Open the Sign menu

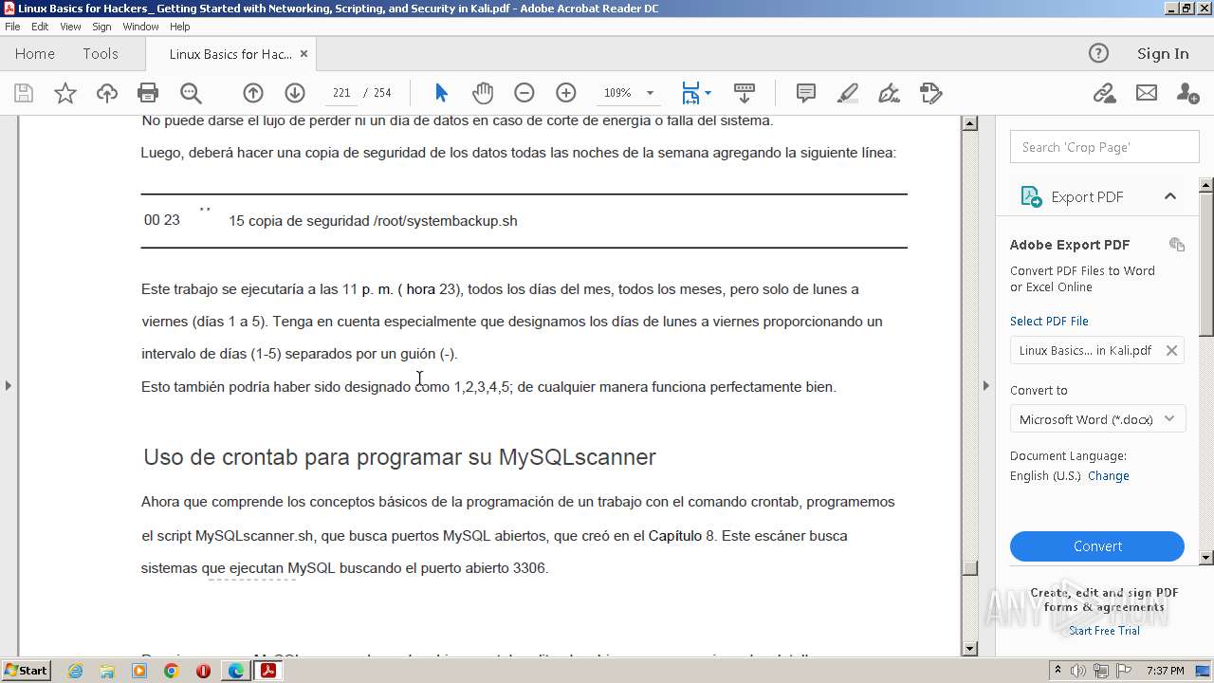pos(101,27)
